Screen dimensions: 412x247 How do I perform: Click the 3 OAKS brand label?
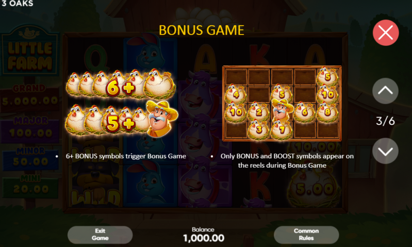[x=18, y=4]
